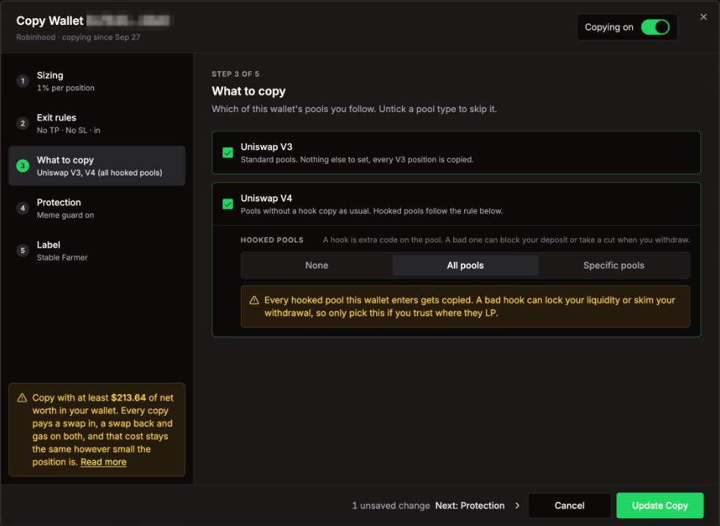Go to Sizing step
Screen dimensions: 720x526
(97, 81)
